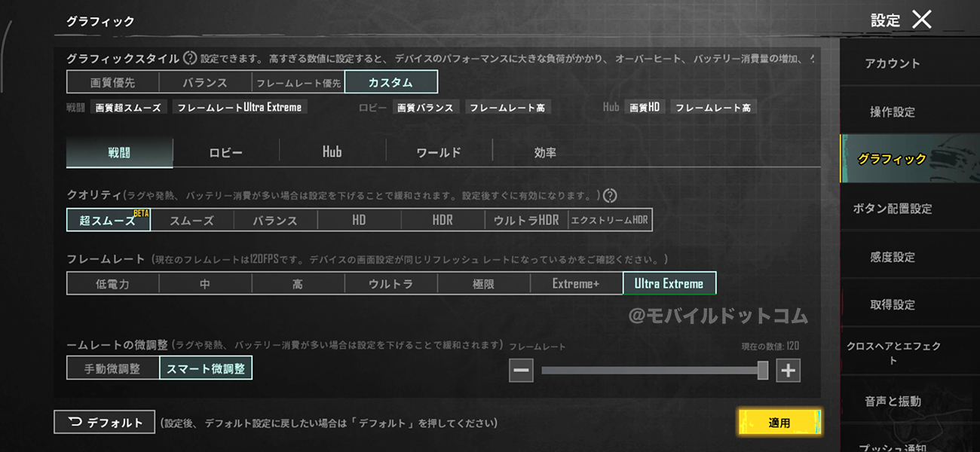Open アカウント settings in sidebar

893,64
